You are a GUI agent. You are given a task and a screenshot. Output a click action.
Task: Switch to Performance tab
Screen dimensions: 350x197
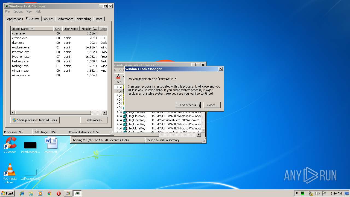pos(65,19)
